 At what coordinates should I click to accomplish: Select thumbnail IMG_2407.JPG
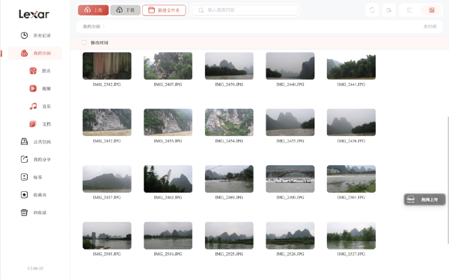click(x=168, y=66)
